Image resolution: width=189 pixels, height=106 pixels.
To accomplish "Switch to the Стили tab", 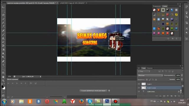I will pyautogui.click(x=165, y=6).
